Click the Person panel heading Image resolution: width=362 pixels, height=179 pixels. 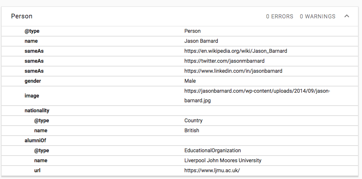pos(22,16)
